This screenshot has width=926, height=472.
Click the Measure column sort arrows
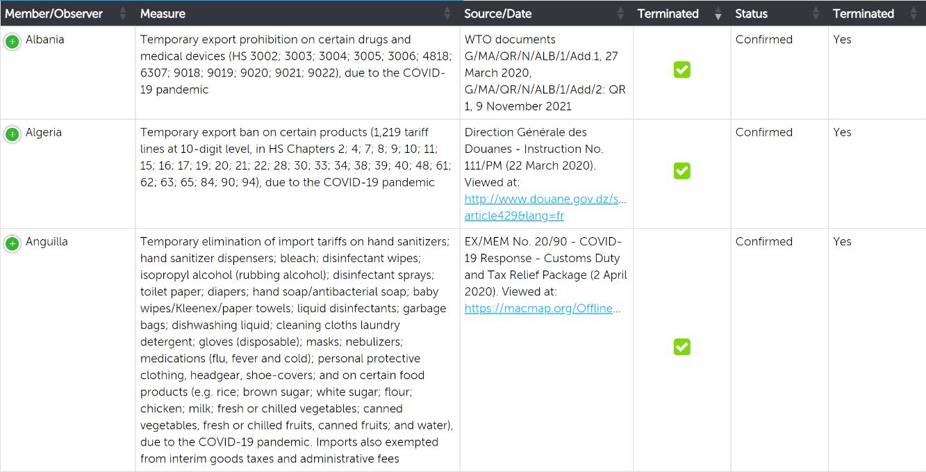(447, 13)
